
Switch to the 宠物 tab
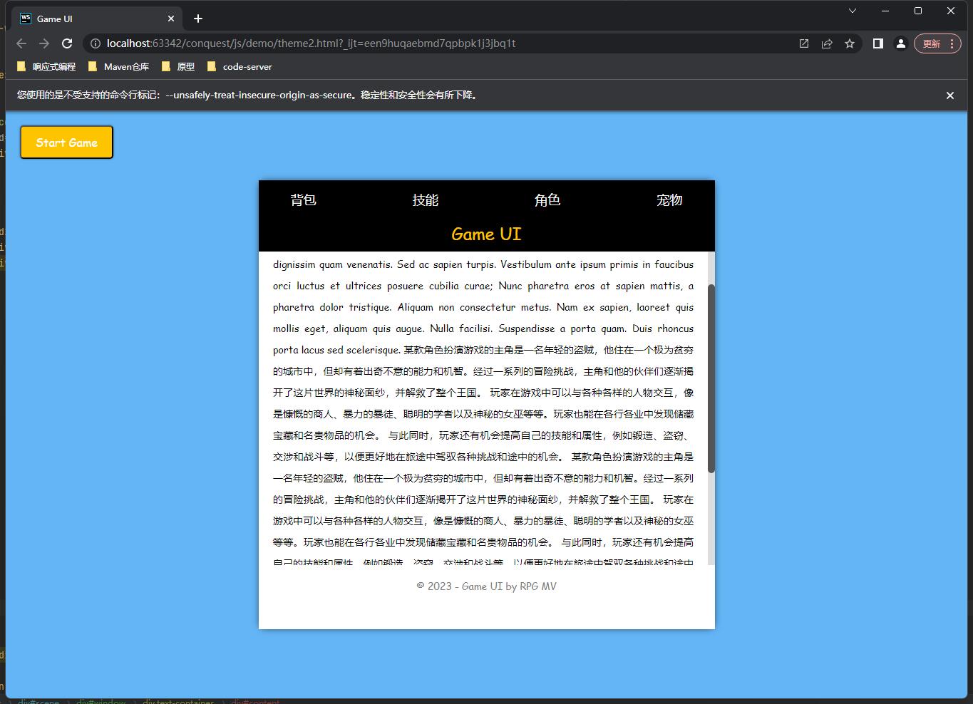(x=669, y=200)
